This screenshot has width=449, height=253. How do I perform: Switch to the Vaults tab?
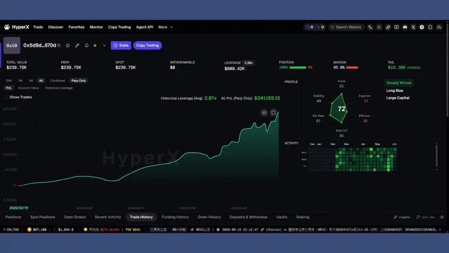(282, 217)
